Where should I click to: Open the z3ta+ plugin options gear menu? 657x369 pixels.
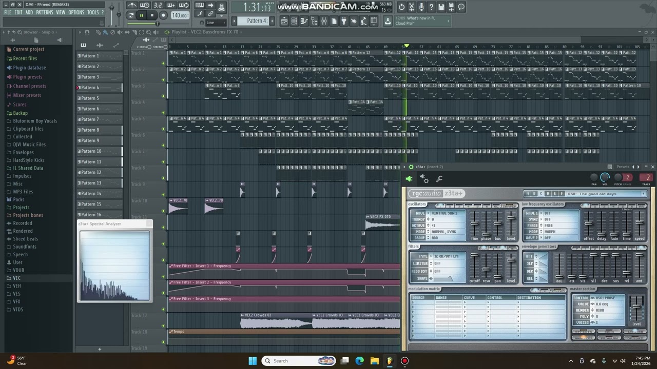pos(411,167)
